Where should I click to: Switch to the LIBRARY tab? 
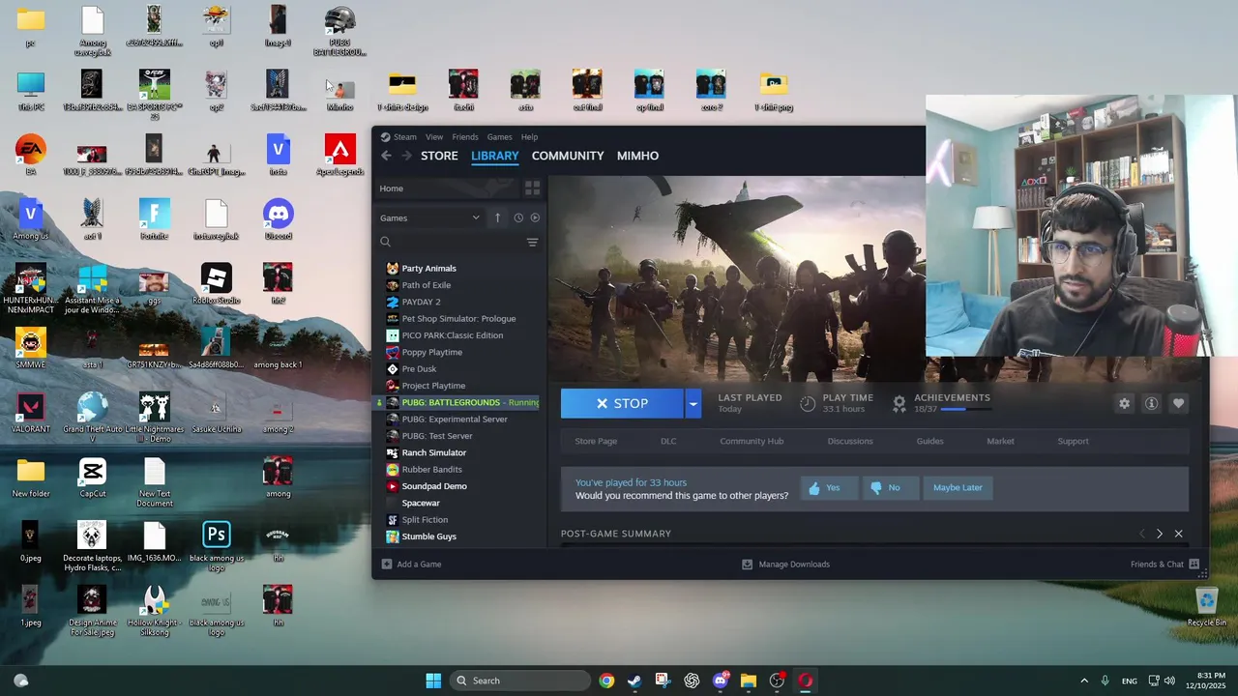[x=495, y=156]
